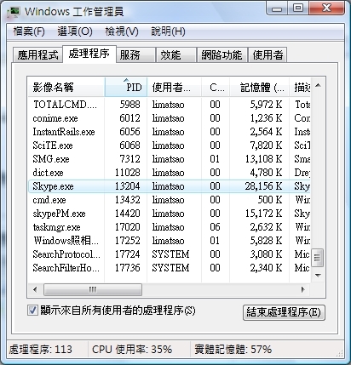The height and width of the screenshot is (365, 351).
Task: Open the 效能 tab
Action: (x=176, y=54)
